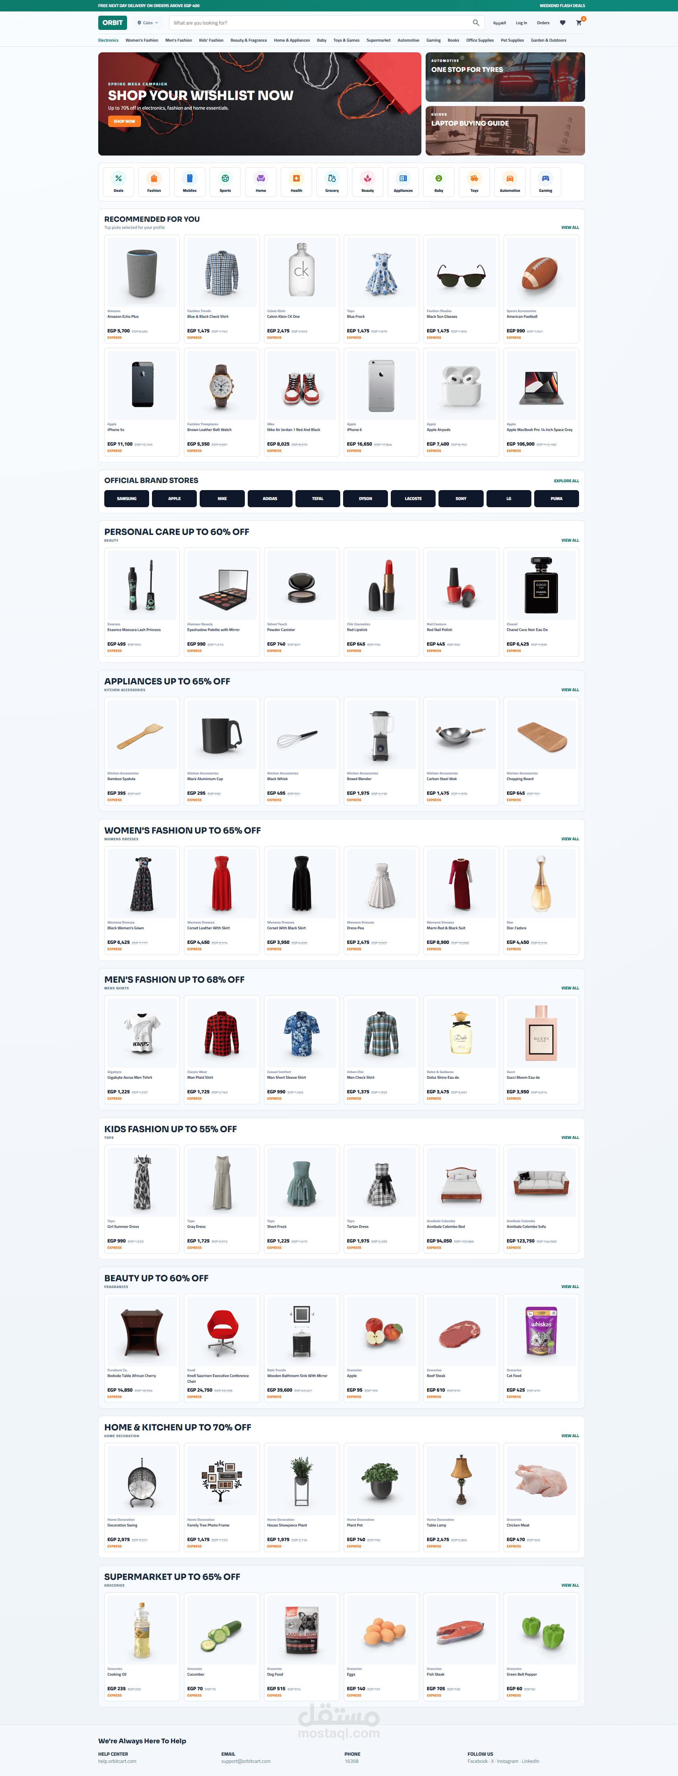Expand the Cairo location dropdown
Screen dimensions: 678x1776
[x=148, y=23]
